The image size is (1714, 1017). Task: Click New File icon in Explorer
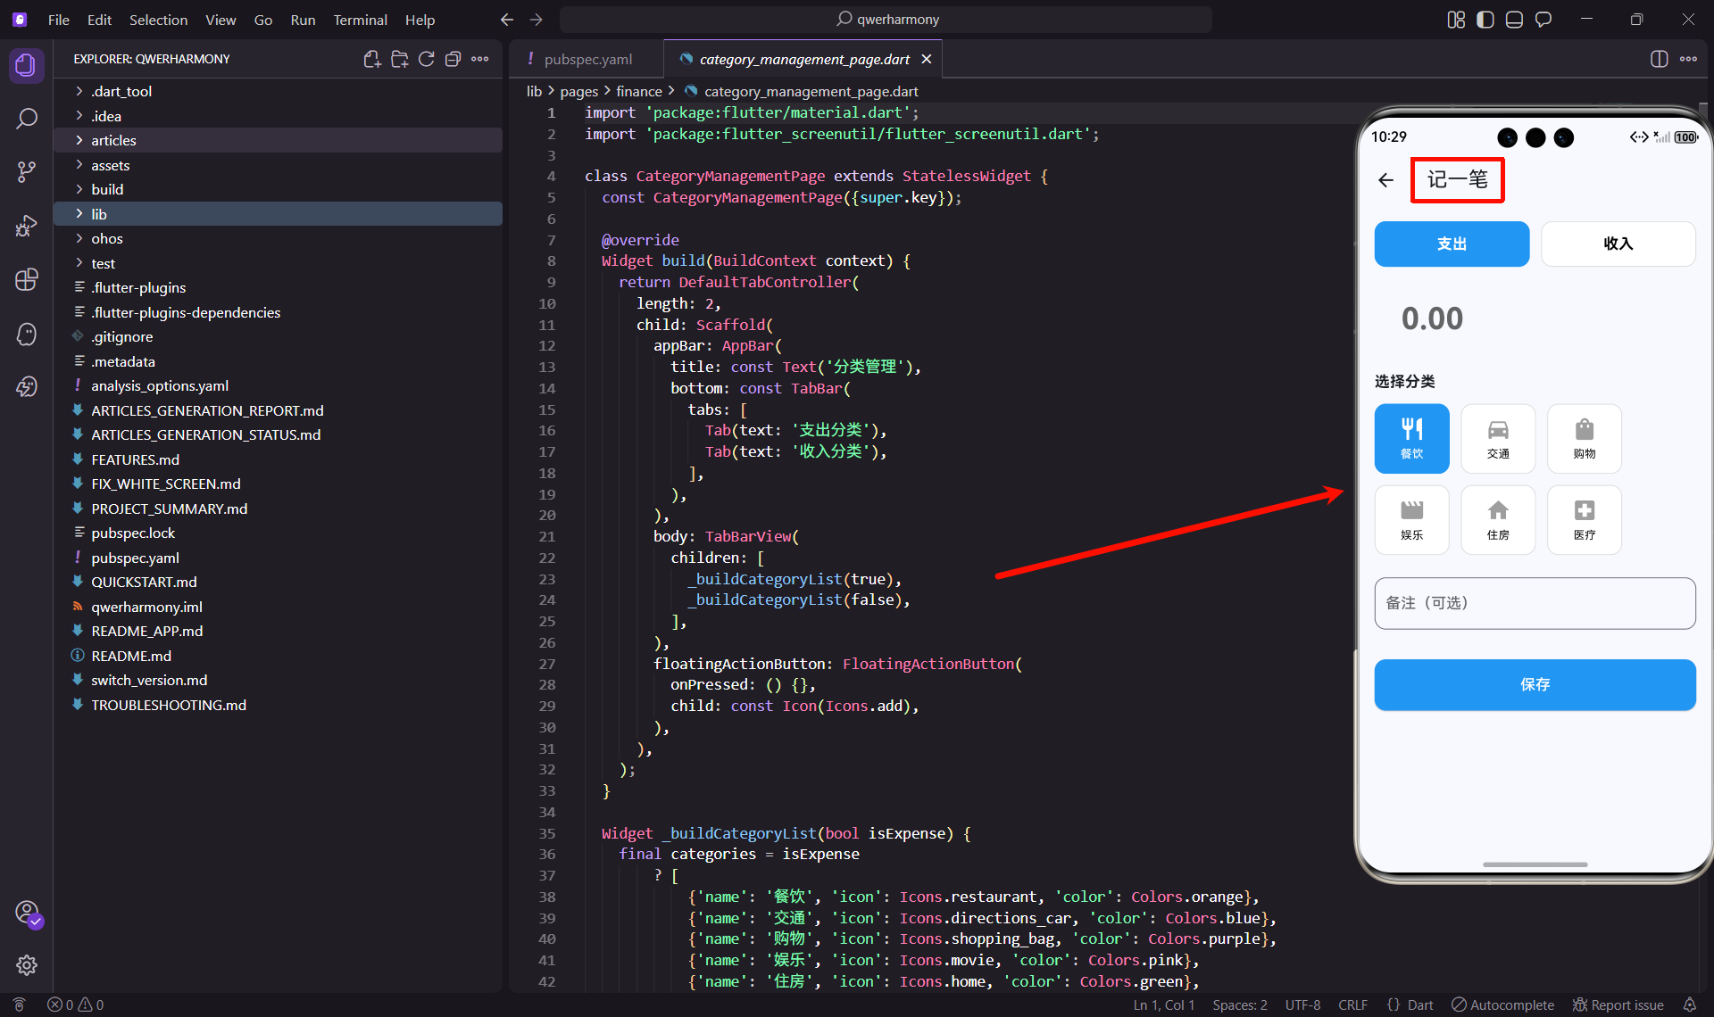pos(372,59)
